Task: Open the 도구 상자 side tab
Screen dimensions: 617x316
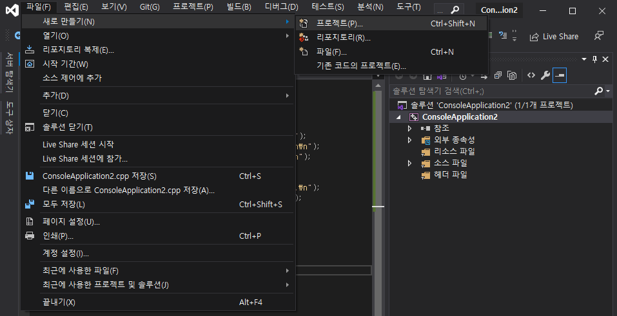Action: (x=10, y=118)
